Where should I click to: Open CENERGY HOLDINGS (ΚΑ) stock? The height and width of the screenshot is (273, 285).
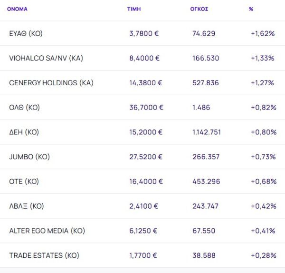click(51, 83)
